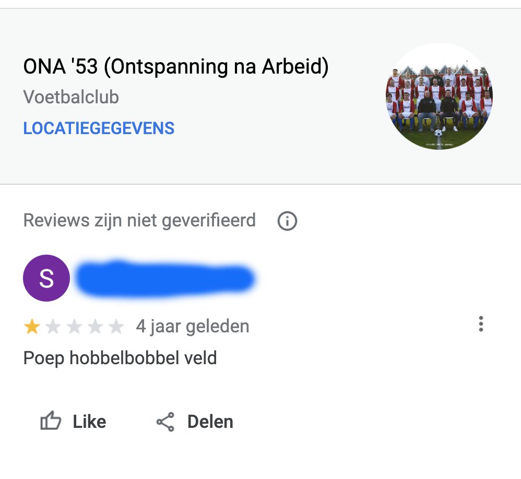Click the third grey rating star
This screenshot has width=521, height=479.
point(74,327)
